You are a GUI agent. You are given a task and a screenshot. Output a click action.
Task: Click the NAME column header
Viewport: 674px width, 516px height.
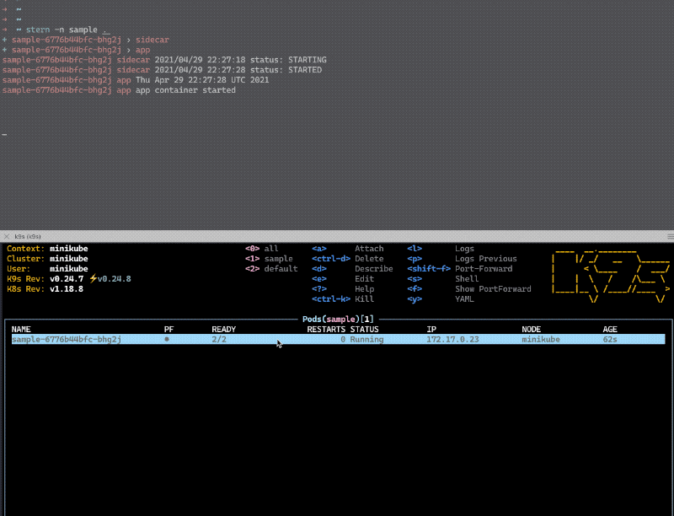tap(21, 330)
